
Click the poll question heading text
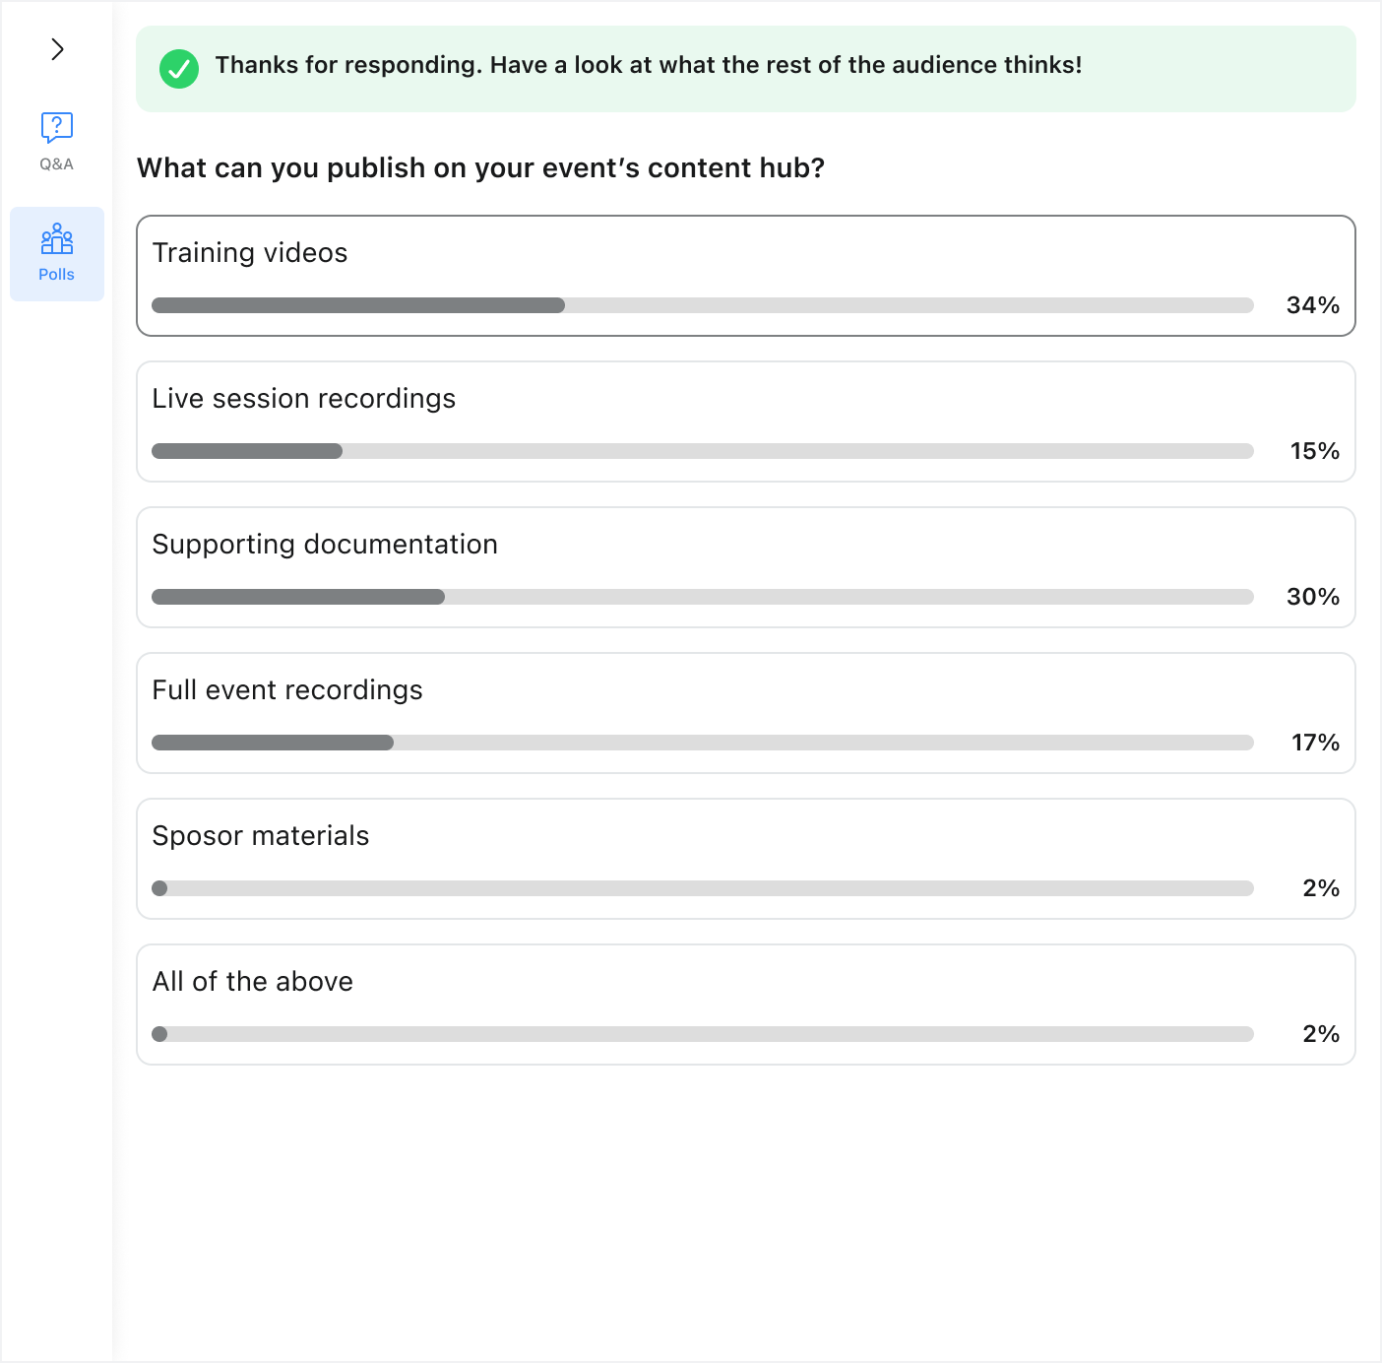click(480, 168)
